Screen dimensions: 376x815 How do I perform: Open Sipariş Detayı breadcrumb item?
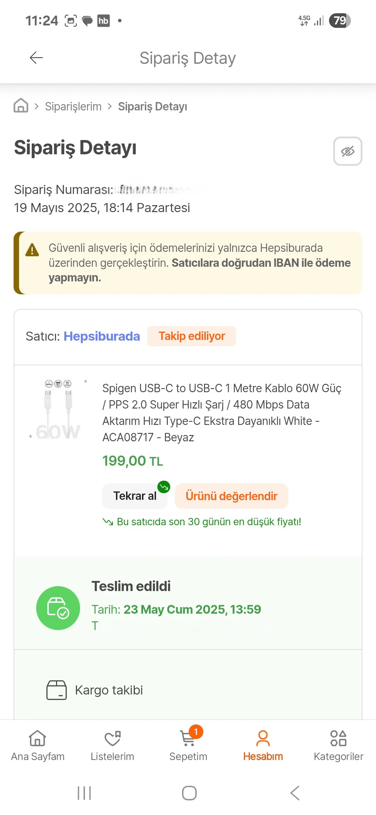click(152, 106)
